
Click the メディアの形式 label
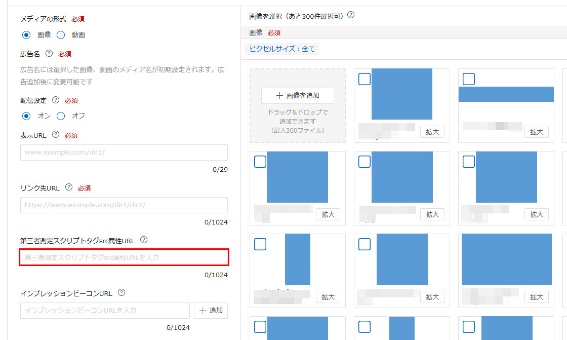click(x=44, y=19)
